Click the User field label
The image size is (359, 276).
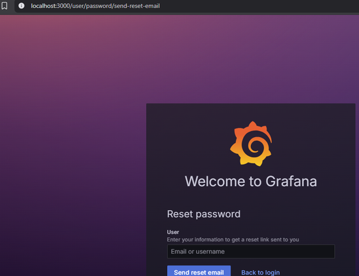(x=173, y=232)
